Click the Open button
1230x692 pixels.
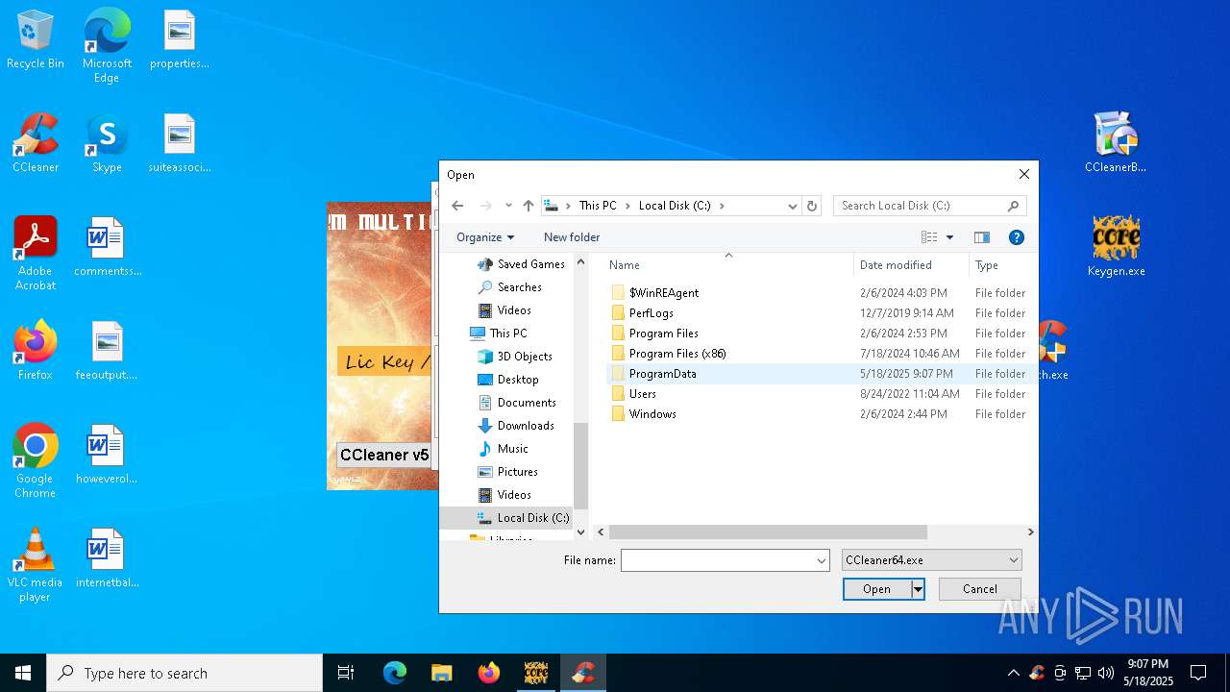pos(876,589)
